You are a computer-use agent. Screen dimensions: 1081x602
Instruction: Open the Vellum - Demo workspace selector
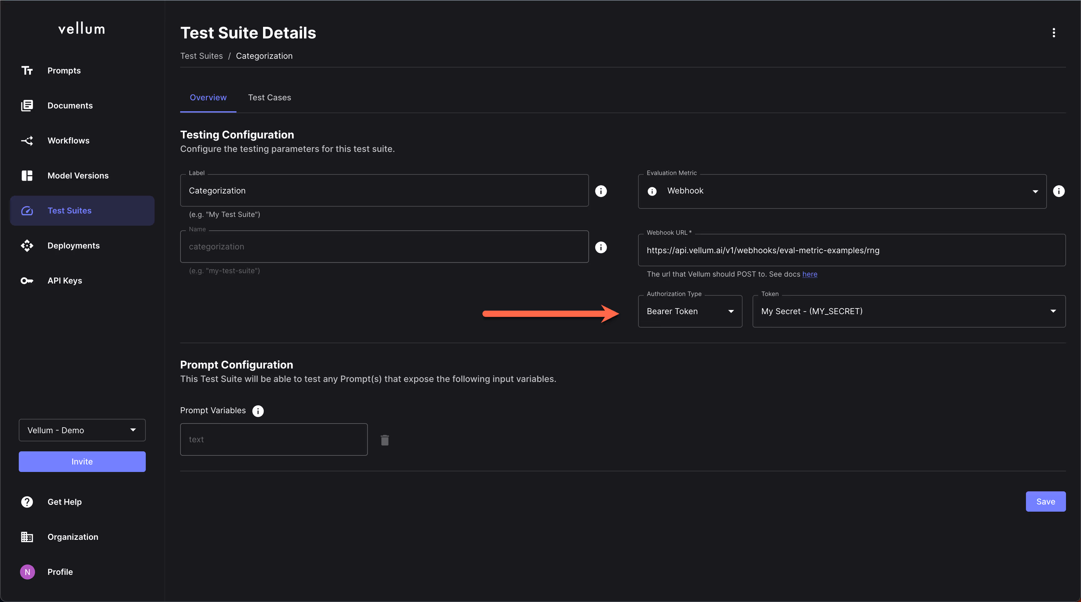(x=82, y=430)
